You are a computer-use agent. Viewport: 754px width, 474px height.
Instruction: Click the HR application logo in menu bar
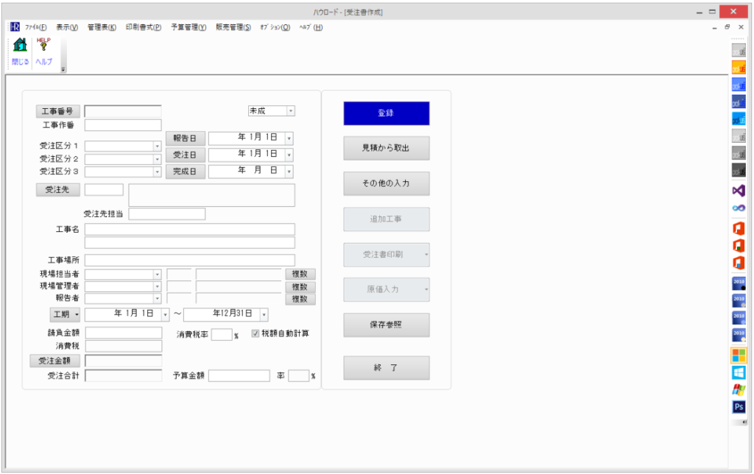point(15,27)
